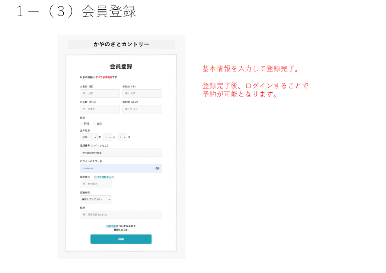Click the 会員登録 heading inside the form
386x273 pixels.
121,66
